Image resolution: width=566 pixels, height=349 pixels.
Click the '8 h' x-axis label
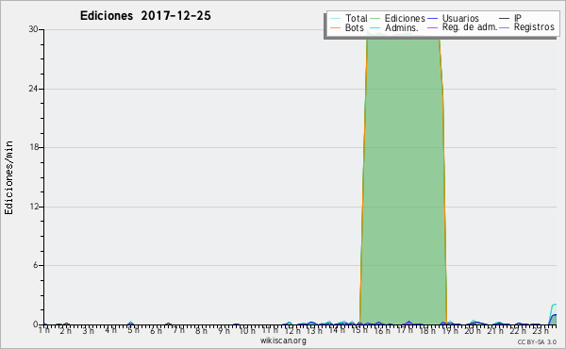pos(201,330)
